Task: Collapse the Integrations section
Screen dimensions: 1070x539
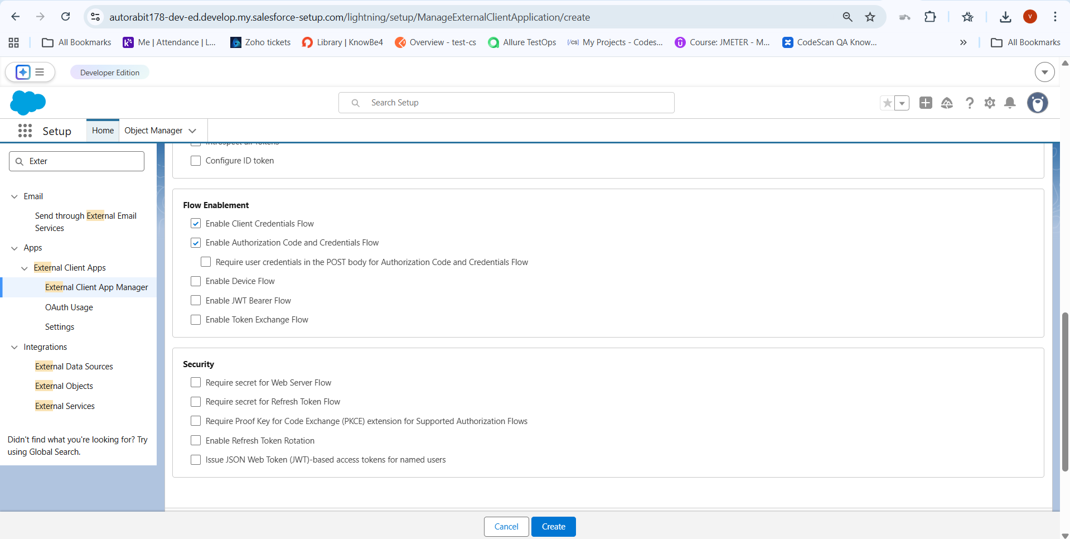Action: [x=14, y=347]
